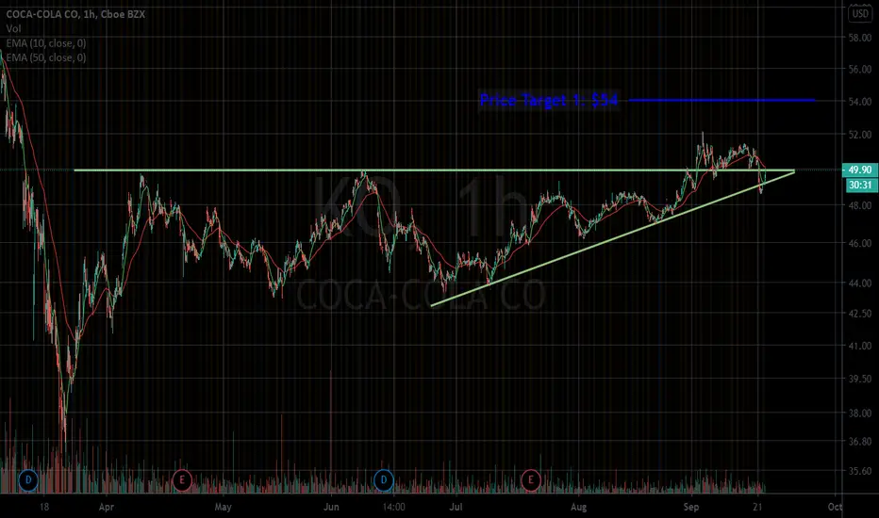
Task: Click the USD currency button
Action: coord(860,13)
